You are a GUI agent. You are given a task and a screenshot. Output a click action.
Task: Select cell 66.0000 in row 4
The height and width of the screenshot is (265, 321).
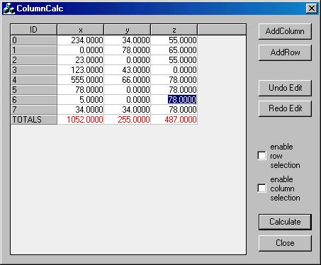coord(127,80)
